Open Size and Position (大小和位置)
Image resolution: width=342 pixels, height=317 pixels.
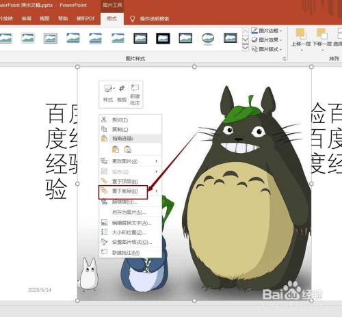click(x=130, y=232)
